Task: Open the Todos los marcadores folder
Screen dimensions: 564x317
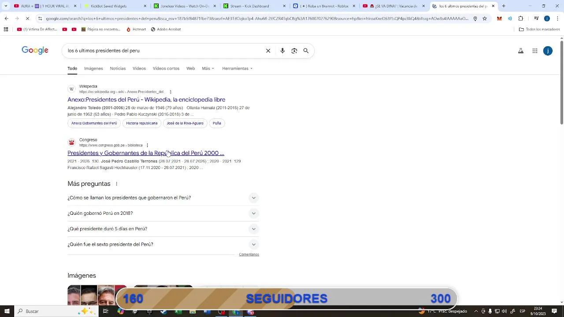Action: pyautogui.click(x=539, y=29)
